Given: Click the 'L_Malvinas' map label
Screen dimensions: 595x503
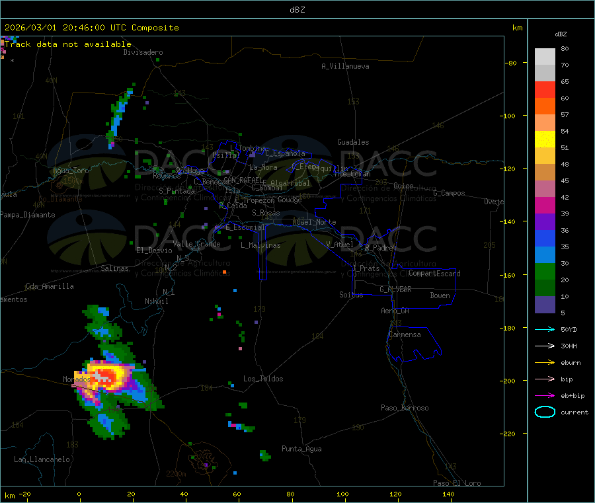Looking at the screenshot, I should coord(260,245).
